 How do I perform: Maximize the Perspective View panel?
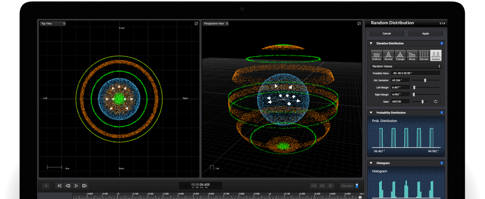(x=359, y=24)
